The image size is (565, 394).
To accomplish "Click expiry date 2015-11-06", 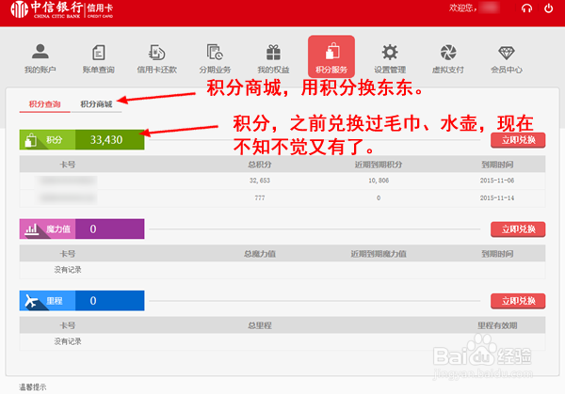I will pyautogui.click(x=497, y=181).
